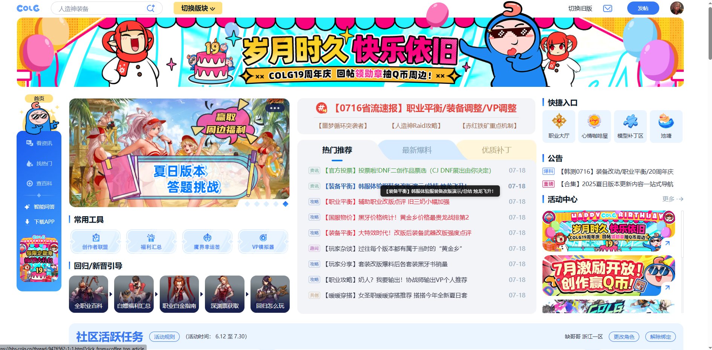712x350 pixels.
Task: Open 【暖暖穿搭】女圣职暖暖穿搭 post
Action: [395, 295]
